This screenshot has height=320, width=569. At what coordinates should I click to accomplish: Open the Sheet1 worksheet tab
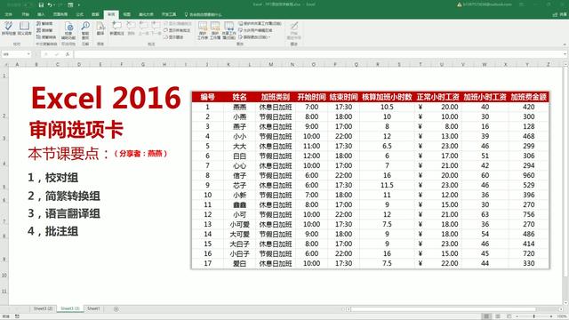[x=93, y=308]
